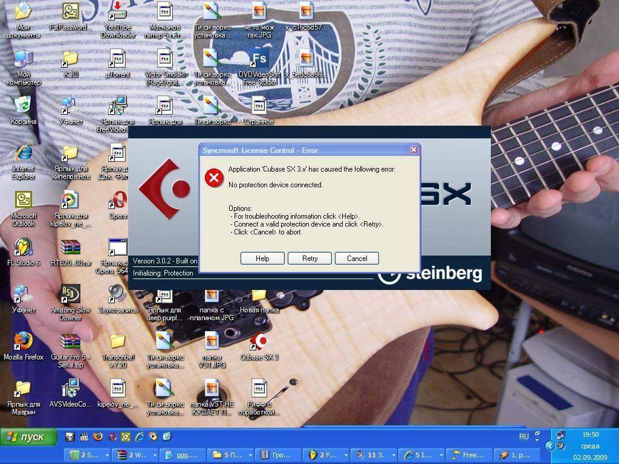Click Retry in the license error dialog
Image resolution: width=619 pixels, height=464 pixels.
coord(309,259)
